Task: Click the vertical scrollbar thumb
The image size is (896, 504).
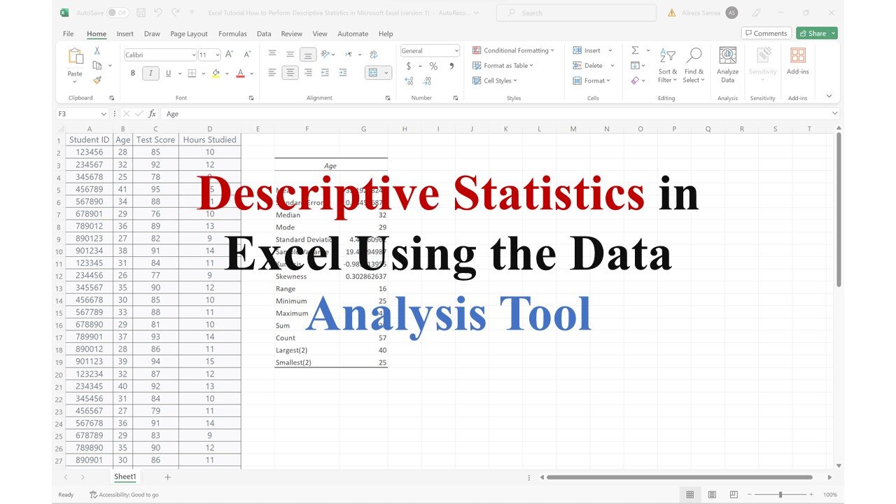Action: [x=839, y=210]
